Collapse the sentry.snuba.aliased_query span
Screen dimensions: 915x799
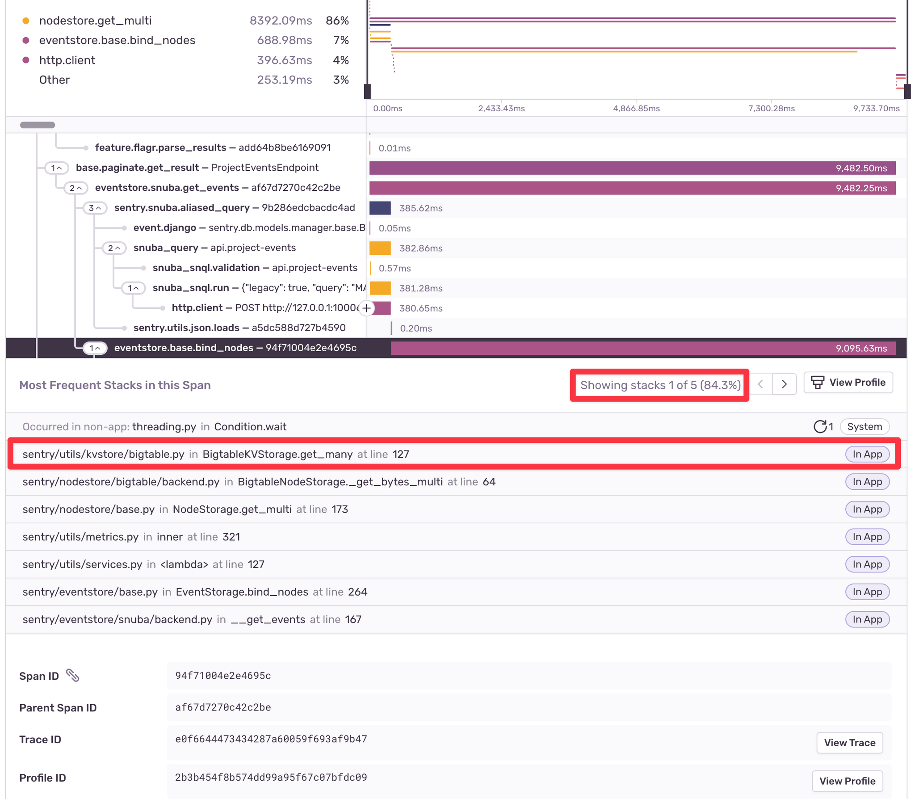94,208
